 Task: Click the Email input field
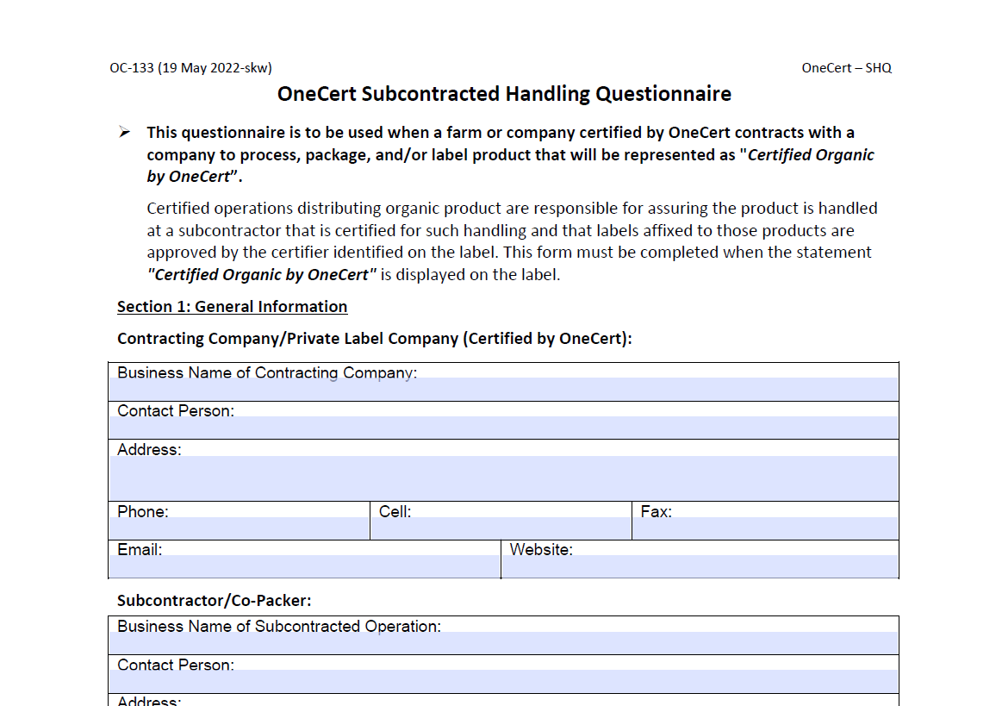tap(304, 566)
